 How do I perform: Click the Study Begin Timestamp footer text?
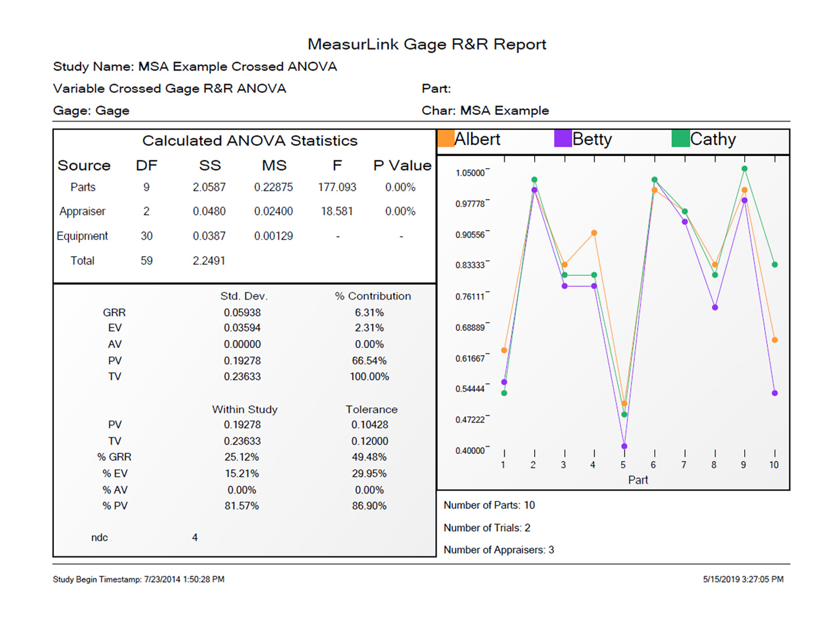pyautogui.click(x=139, y=579)
